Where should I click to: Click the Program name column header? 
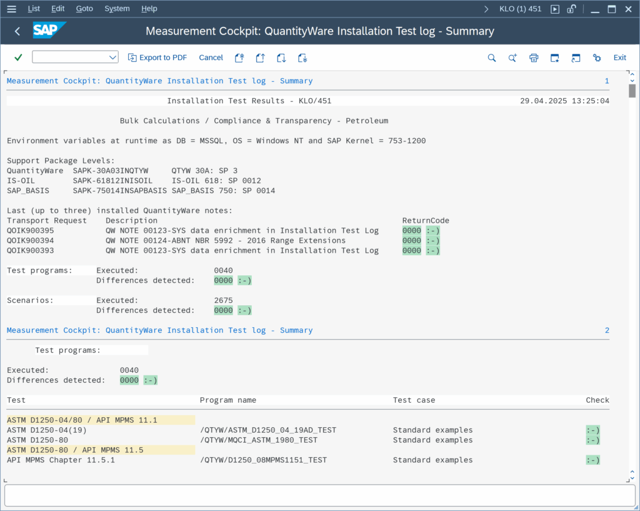pyautogui.click(x=227, y=400)
